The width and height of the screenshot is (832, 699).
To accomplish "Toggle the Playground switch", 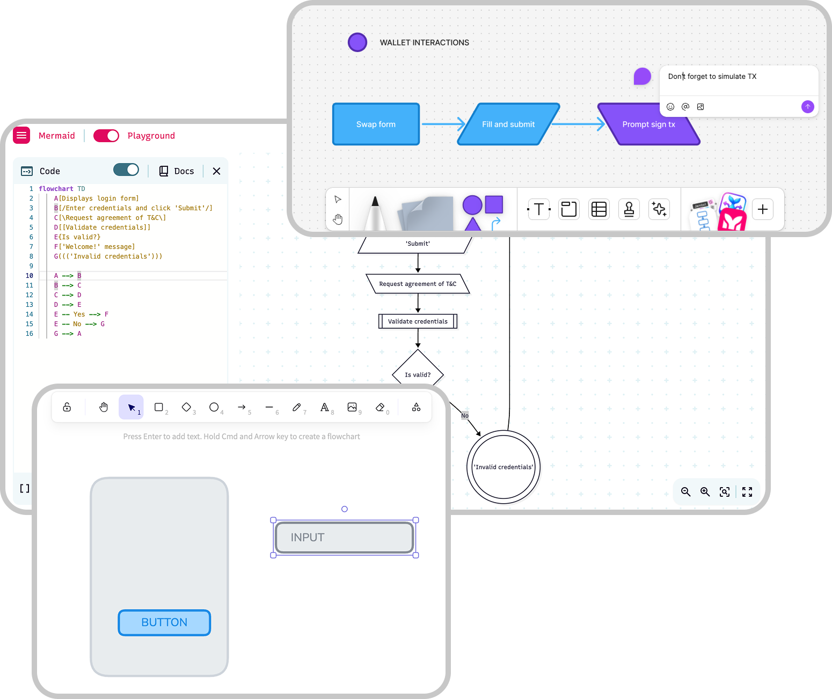I will [x=106, y=136].
